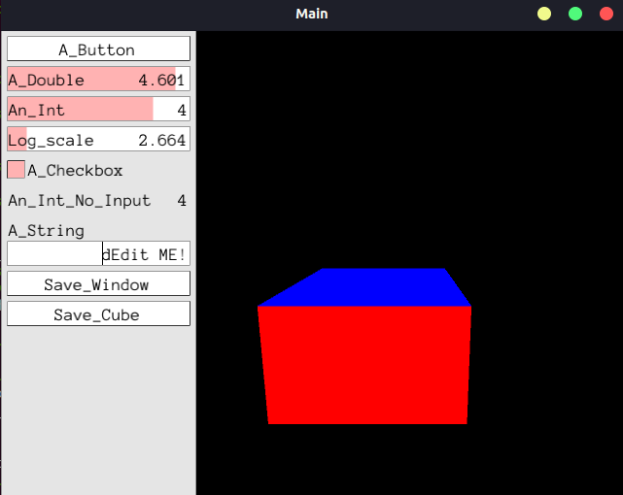Click the Save_Window button
The width and height of the screenshot is (623, 495).
pyautogui.click(x=98, y=283)
